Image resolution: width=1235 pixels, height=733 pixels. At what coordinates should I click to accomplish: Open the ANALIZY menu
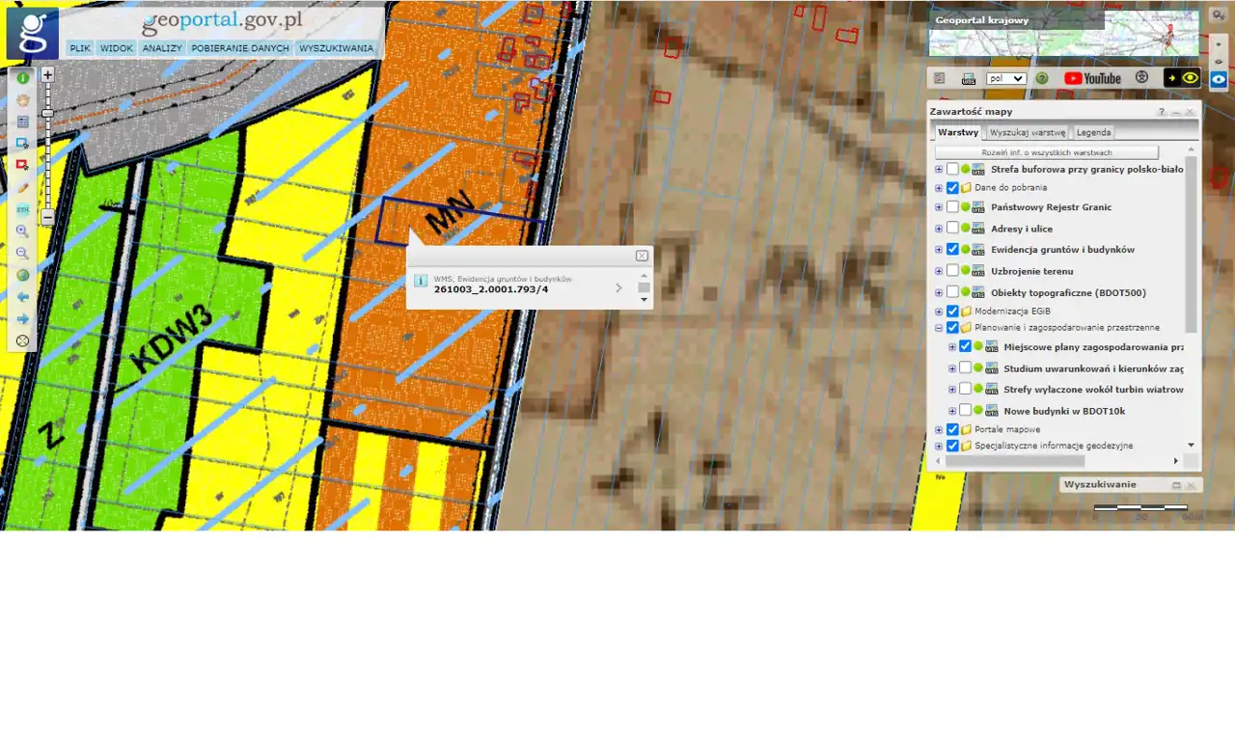tap(162, 48)
